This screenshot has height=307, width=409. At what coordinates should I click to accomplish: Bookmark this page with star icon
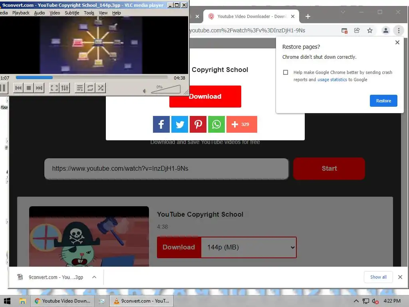[370, 30]
